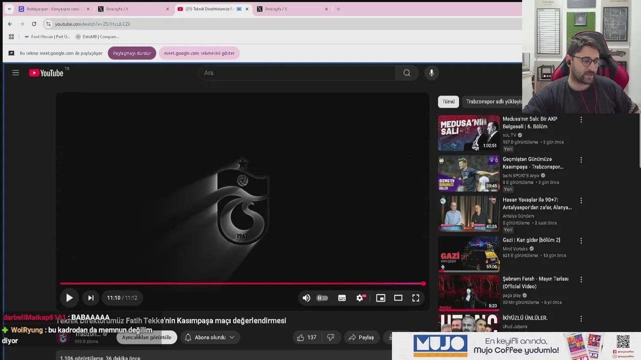Go back with the browser back arrow
This screenshot has width=641, height=360.
coord(10,24)
